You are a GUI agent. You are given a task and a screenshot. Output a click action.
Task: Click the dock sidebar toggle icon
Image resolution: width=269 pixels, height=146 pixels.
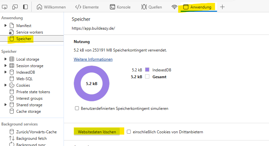25,7
